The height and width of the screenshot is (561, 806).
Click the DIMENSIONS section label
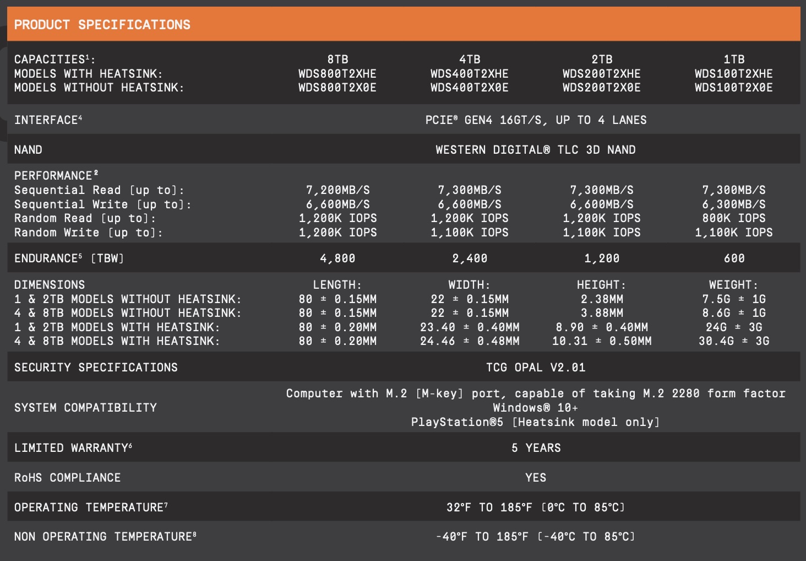[x=50, y=285]
